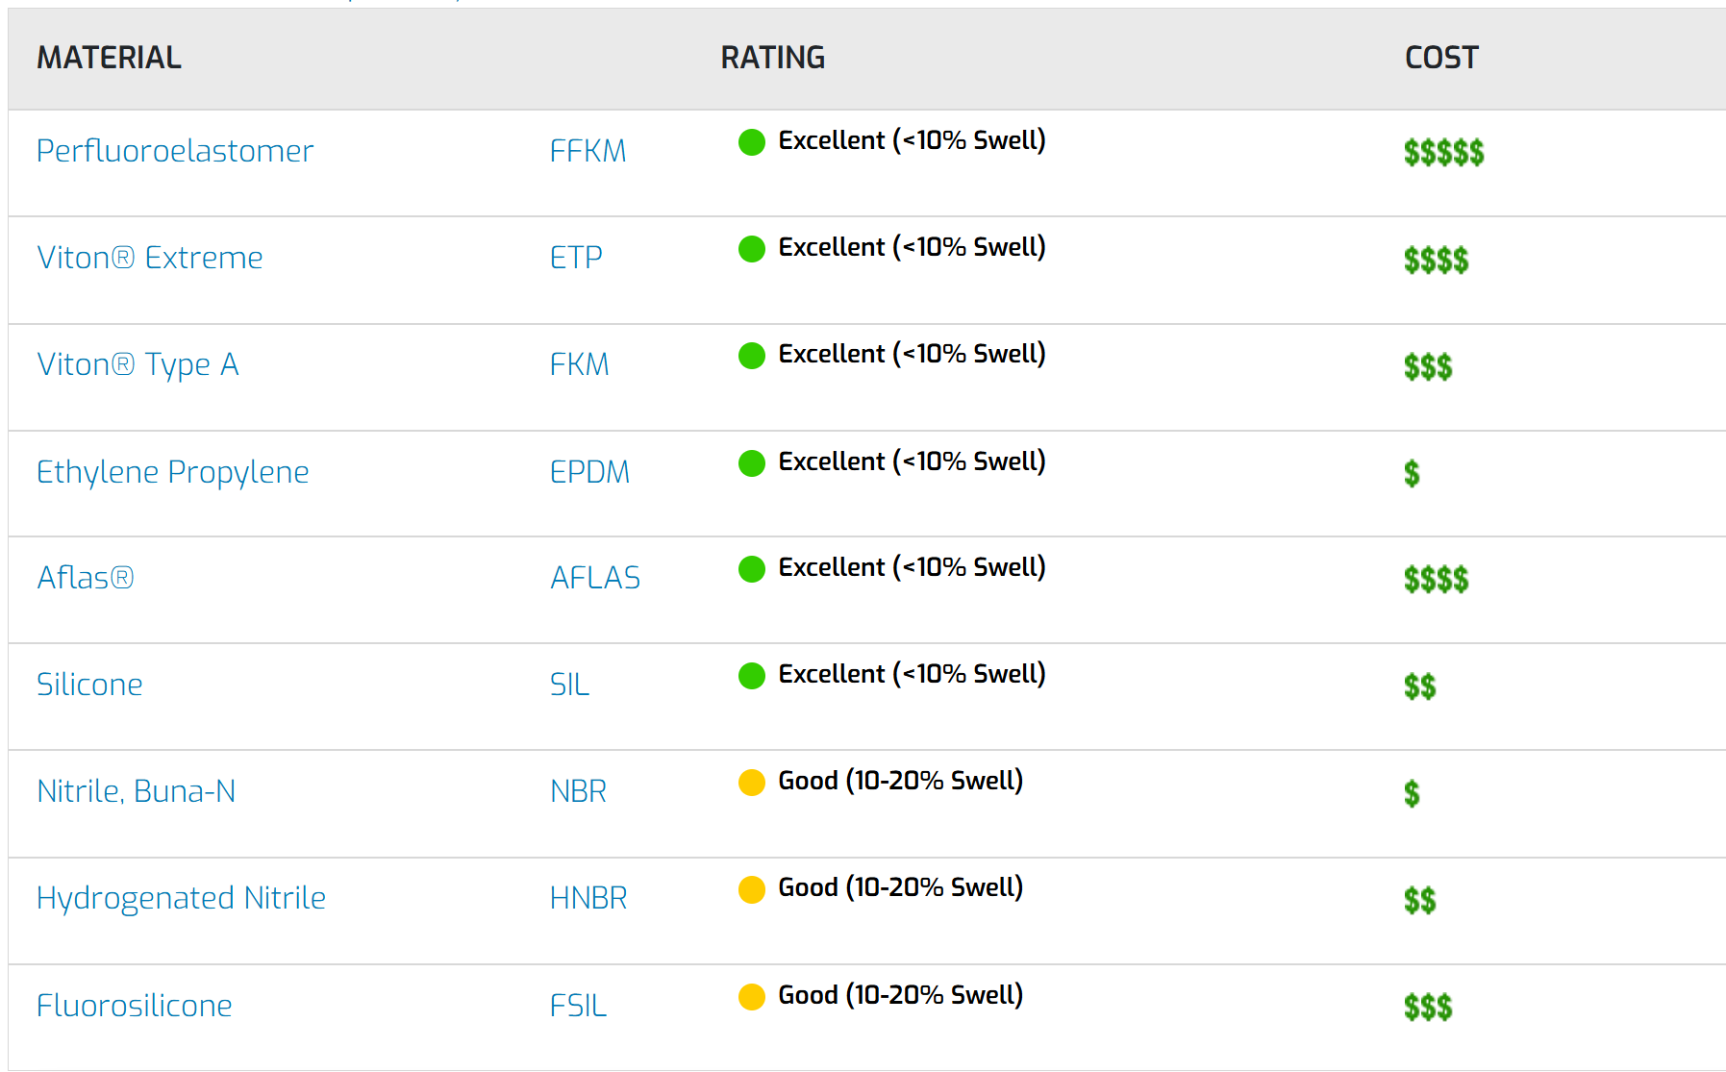Click the five-dollar-sign cost icon for FFKM
This screenshot has width=1726, height=1072.
(x=1443, y=152)
